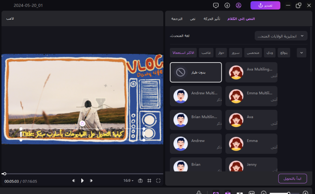Take a snapshot with camera icon

(140, 181)
